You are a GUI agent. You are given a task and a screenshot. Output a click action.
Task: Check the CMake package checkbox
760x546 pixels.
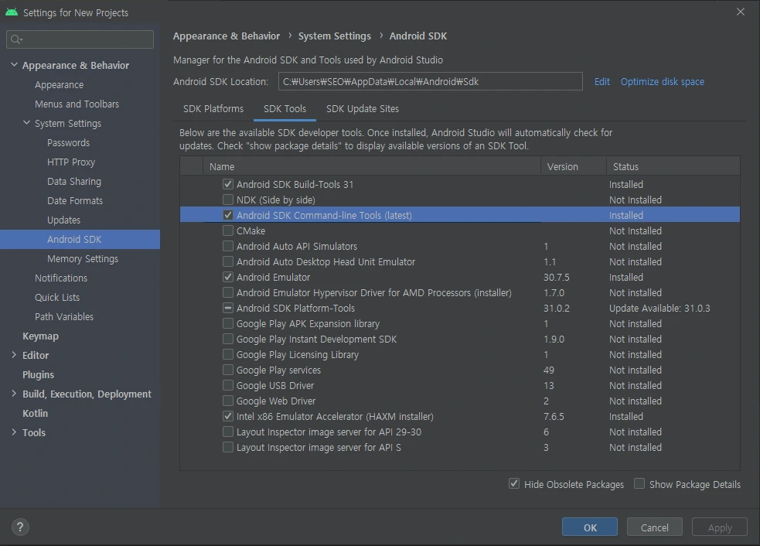pos(228,230)
